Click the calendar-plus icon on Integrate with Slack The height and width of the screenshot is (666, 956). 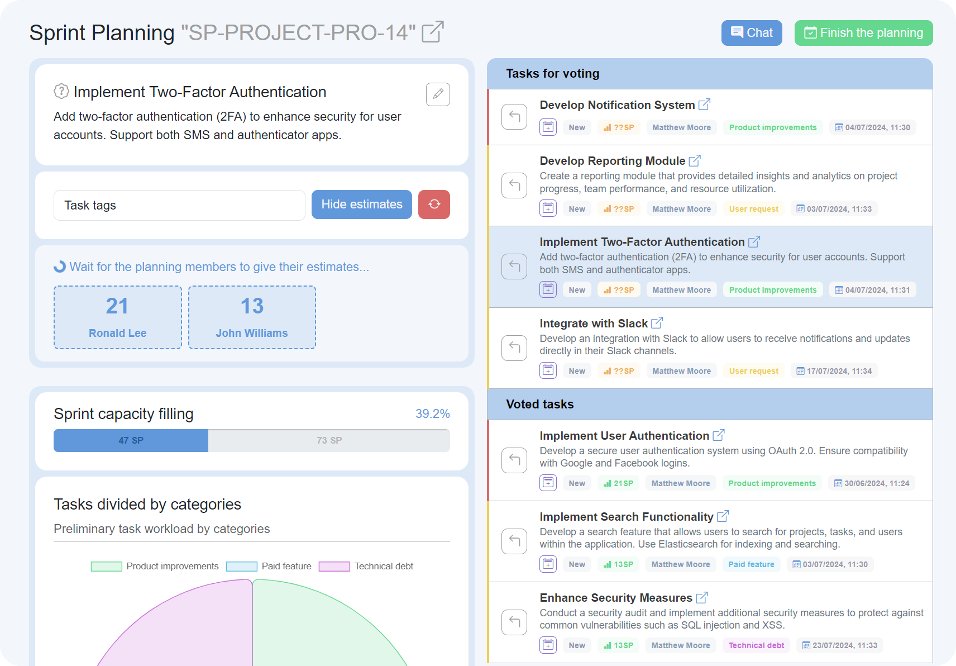548,370
